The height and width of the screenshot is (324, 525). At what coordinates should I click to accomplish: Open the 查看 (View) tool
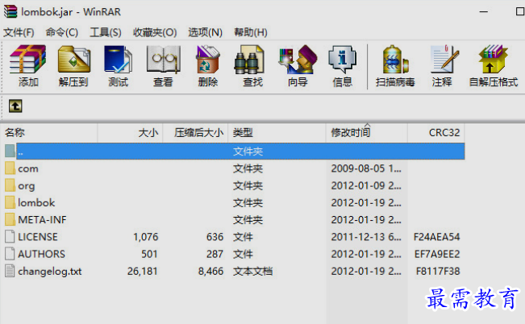coord(164,60)
